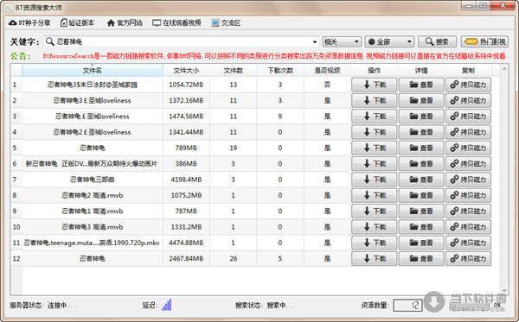
Task: Click the latency signal bars icon
Action: (166, 305)
